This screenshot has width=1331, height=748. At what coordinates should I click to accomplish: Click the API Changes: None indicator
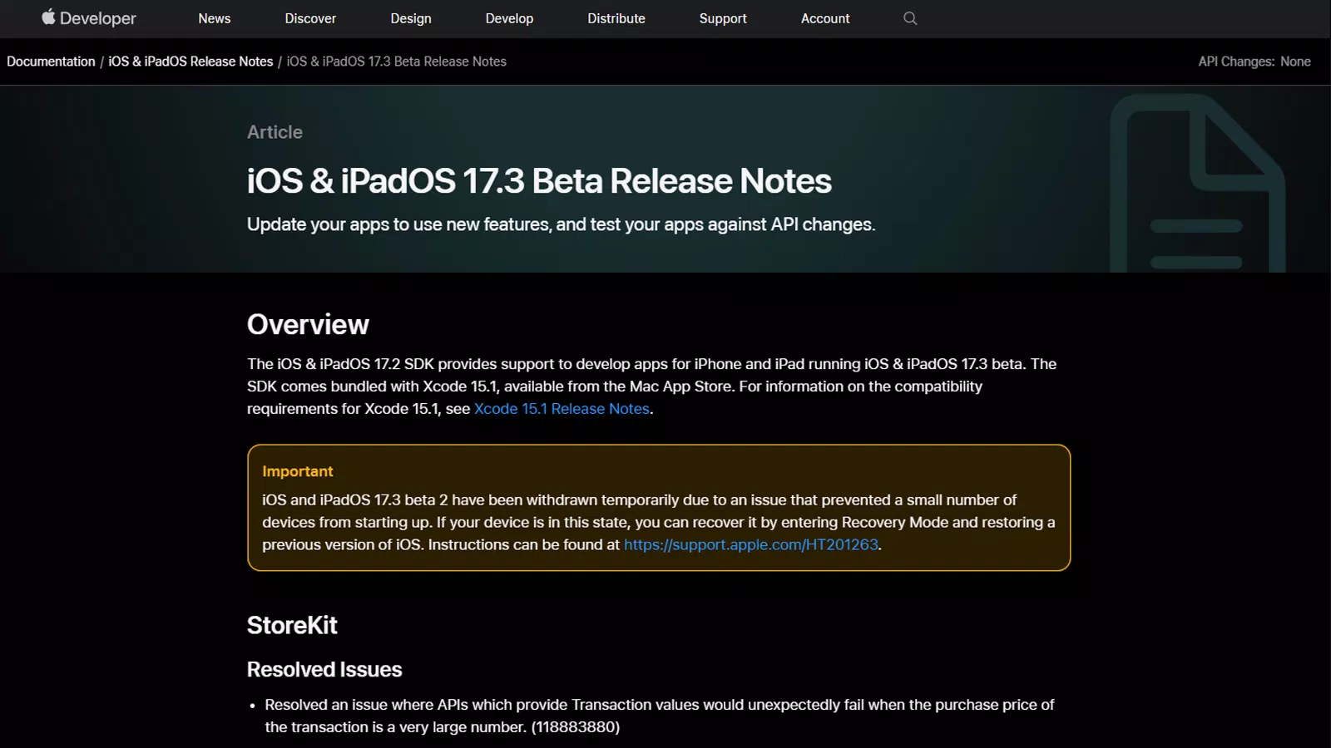(1254, 61)
